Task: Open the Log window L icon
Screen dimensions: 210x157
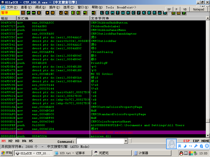Action: (102, 13)
